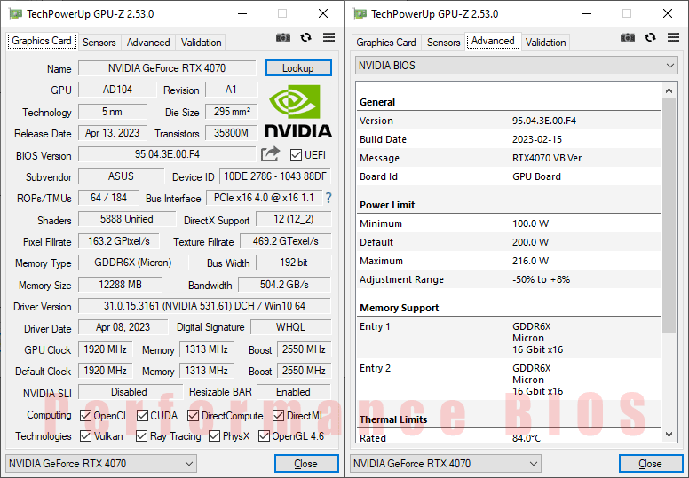Click Close button in left window
The image size is (689, 478).
click(306, 464)
